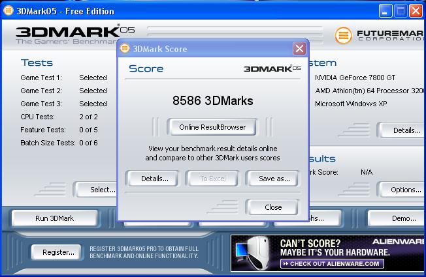Click Feature Tests: label

(43, 130)
